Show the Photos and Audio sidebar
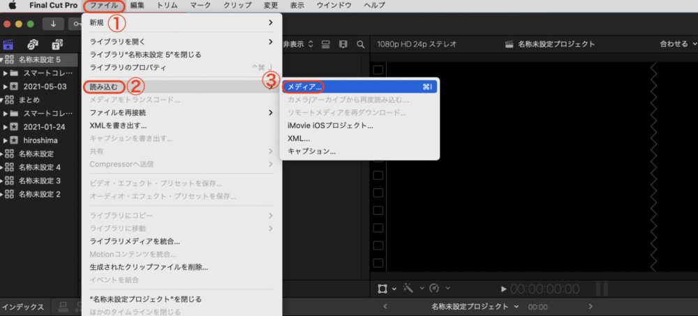The width and height of the screenshot is (698, 316). point(32,44)
